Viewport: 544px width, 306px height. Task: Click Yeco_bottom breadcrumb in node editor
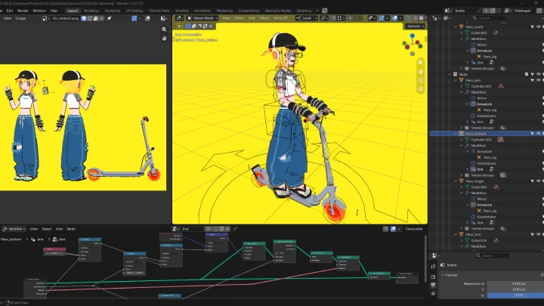(x=11, y=240)
